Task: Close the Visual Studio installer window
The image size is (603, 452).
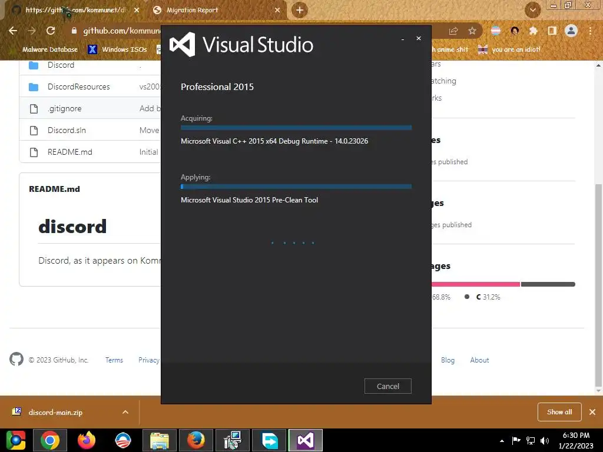Action: 419,38
